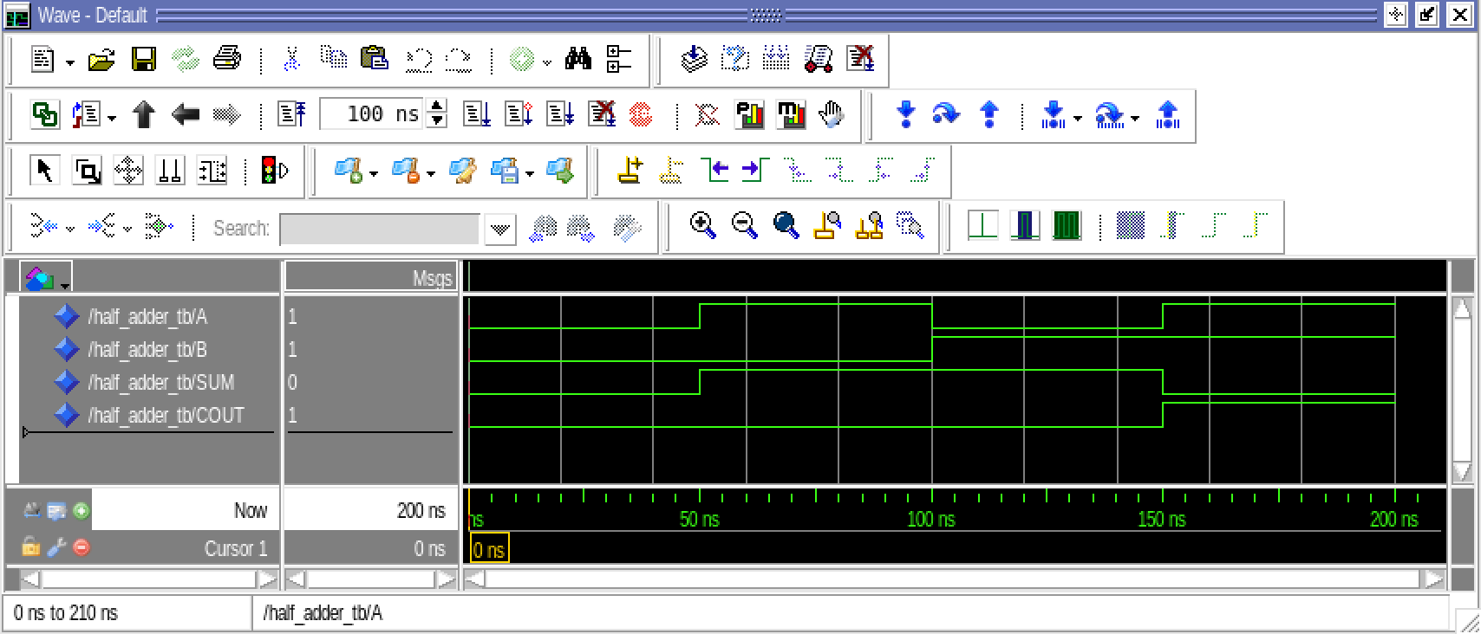
Task: Enable Zoom Mode box-magnifier tool
Action: click(87, 171)
